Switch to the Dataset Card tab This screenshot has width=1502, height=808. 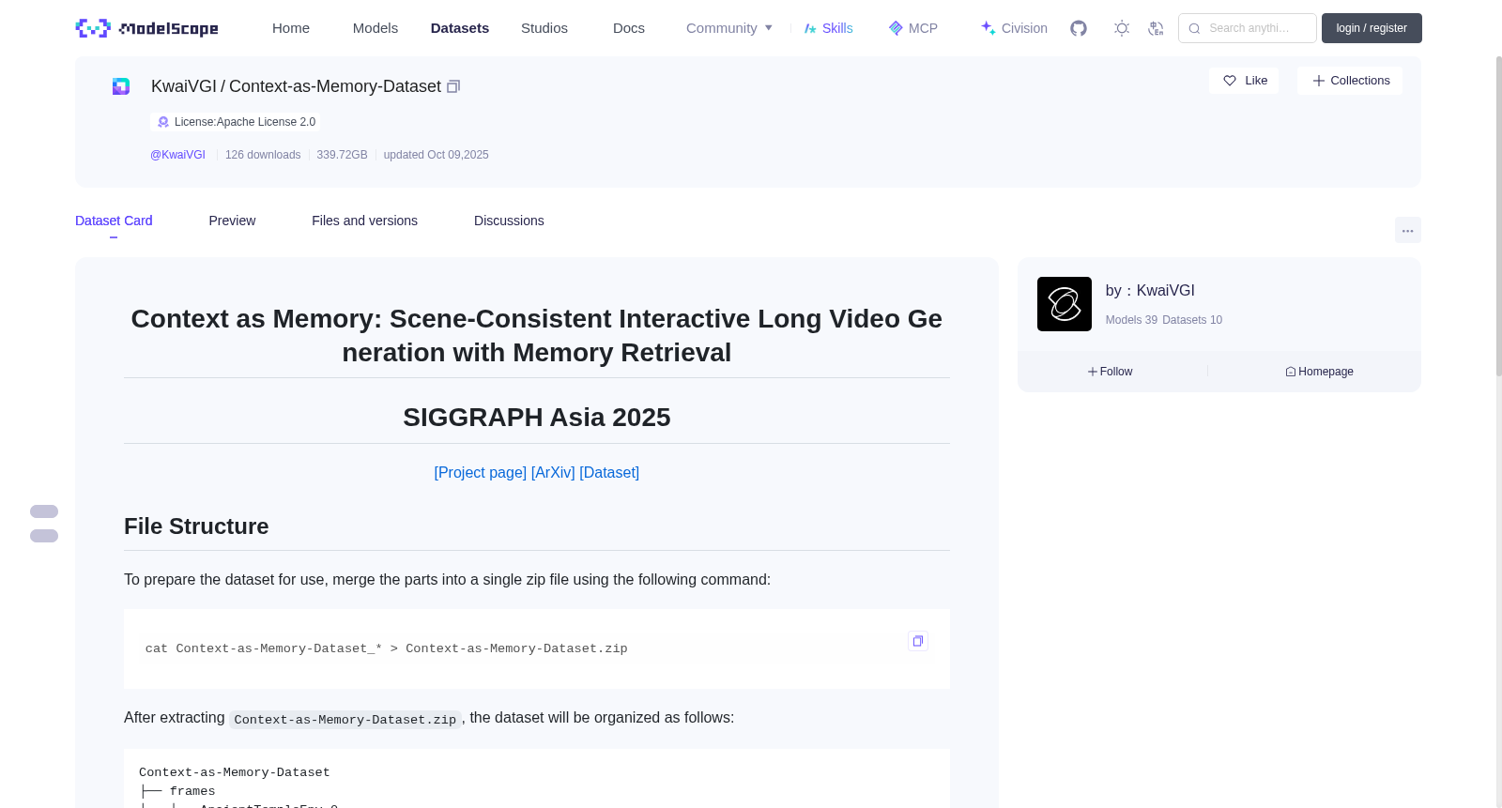tap(114, 221)
